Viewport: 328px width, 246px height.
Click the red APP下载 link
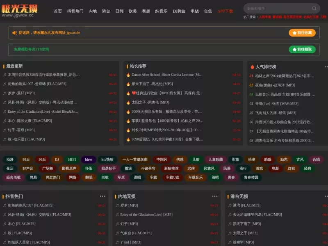tap(225, 11)
